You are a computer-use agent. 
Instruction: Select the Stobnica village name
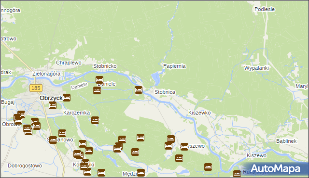click(165, 92)
